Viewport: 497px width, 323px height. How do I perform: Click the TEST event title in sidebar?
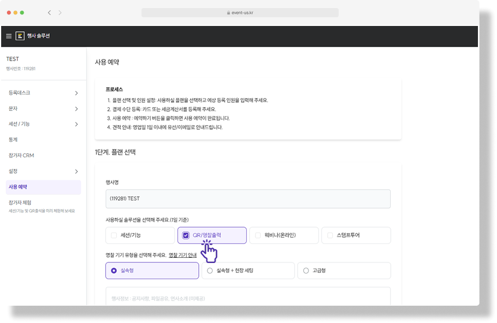pos(13,59)
